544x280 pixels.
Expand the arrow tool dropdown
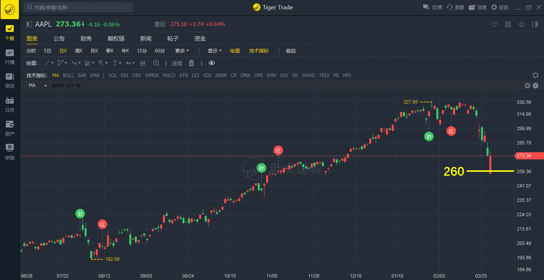(106, 63)
